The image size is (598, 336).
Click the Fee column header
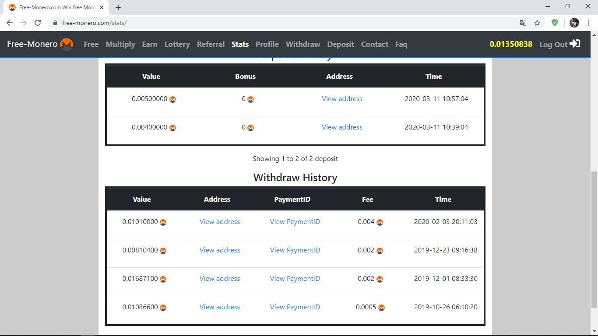point(368,199)
